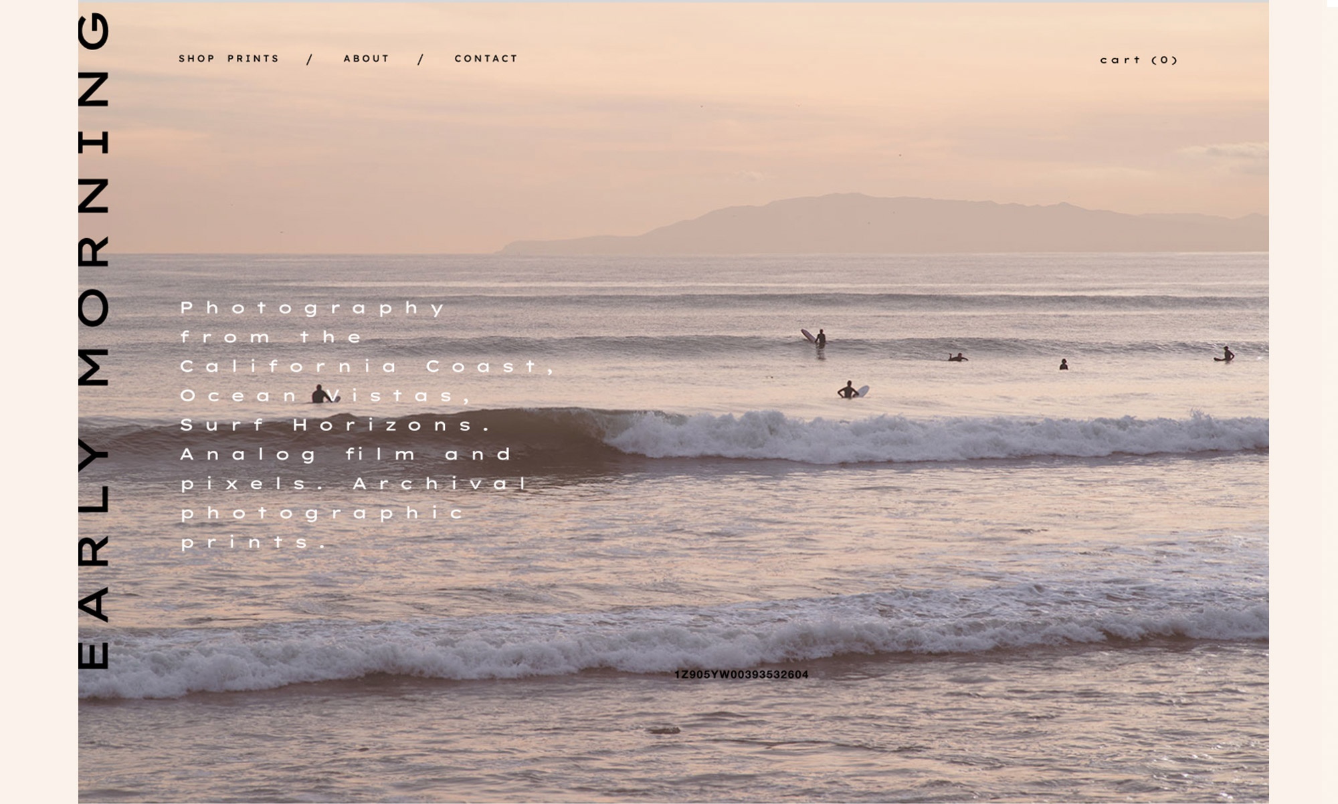
Task: Click the California Coast text line
Action: (x=367, y=367)
